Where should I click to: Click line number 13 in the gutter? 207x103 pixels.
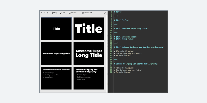111,37
